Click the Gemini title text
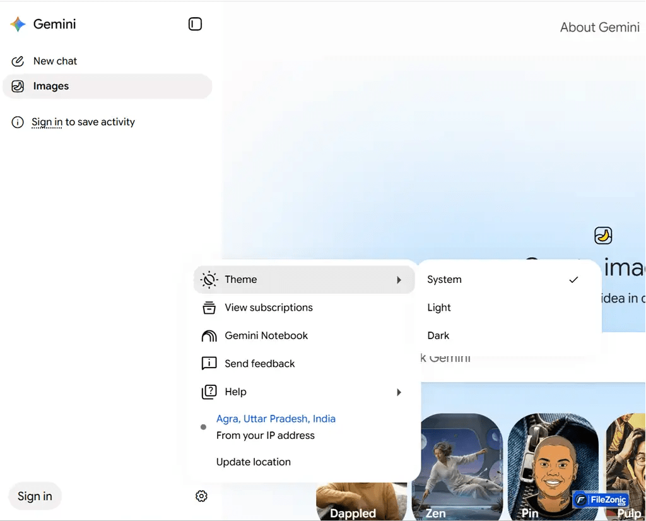The height and width of the screenshot is (521, 646). click(x=54, y=25)
